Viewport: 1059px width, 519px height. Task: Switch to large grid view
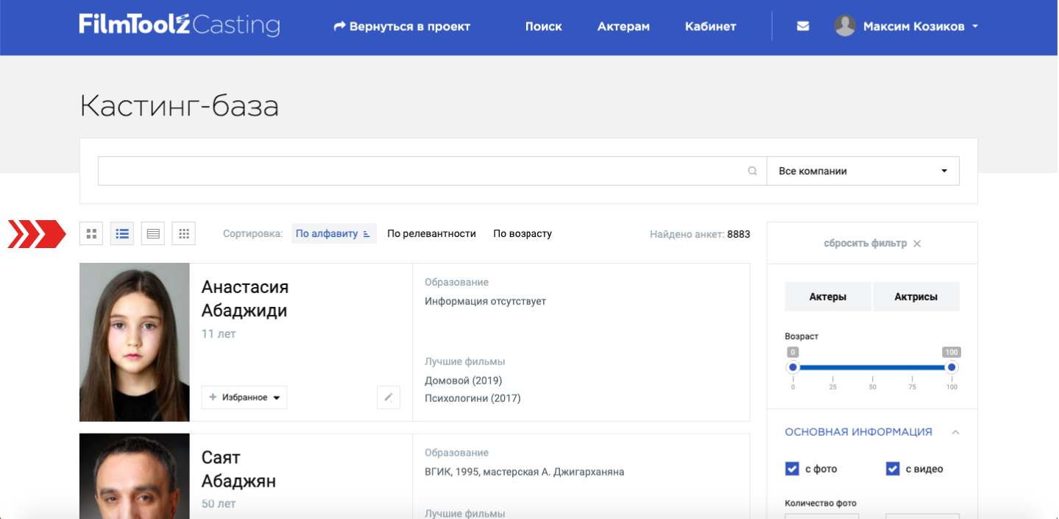pos(91,233)
